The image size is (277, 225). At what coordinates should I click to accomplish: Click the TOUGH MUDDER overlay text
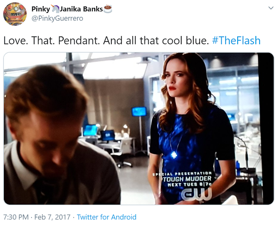point(187,179)
